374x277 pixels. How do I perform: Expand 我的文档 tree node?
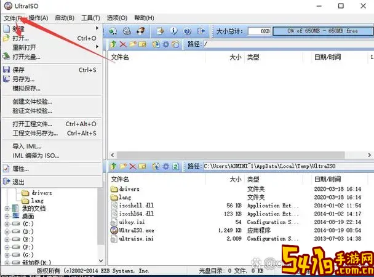pos(7,209)
